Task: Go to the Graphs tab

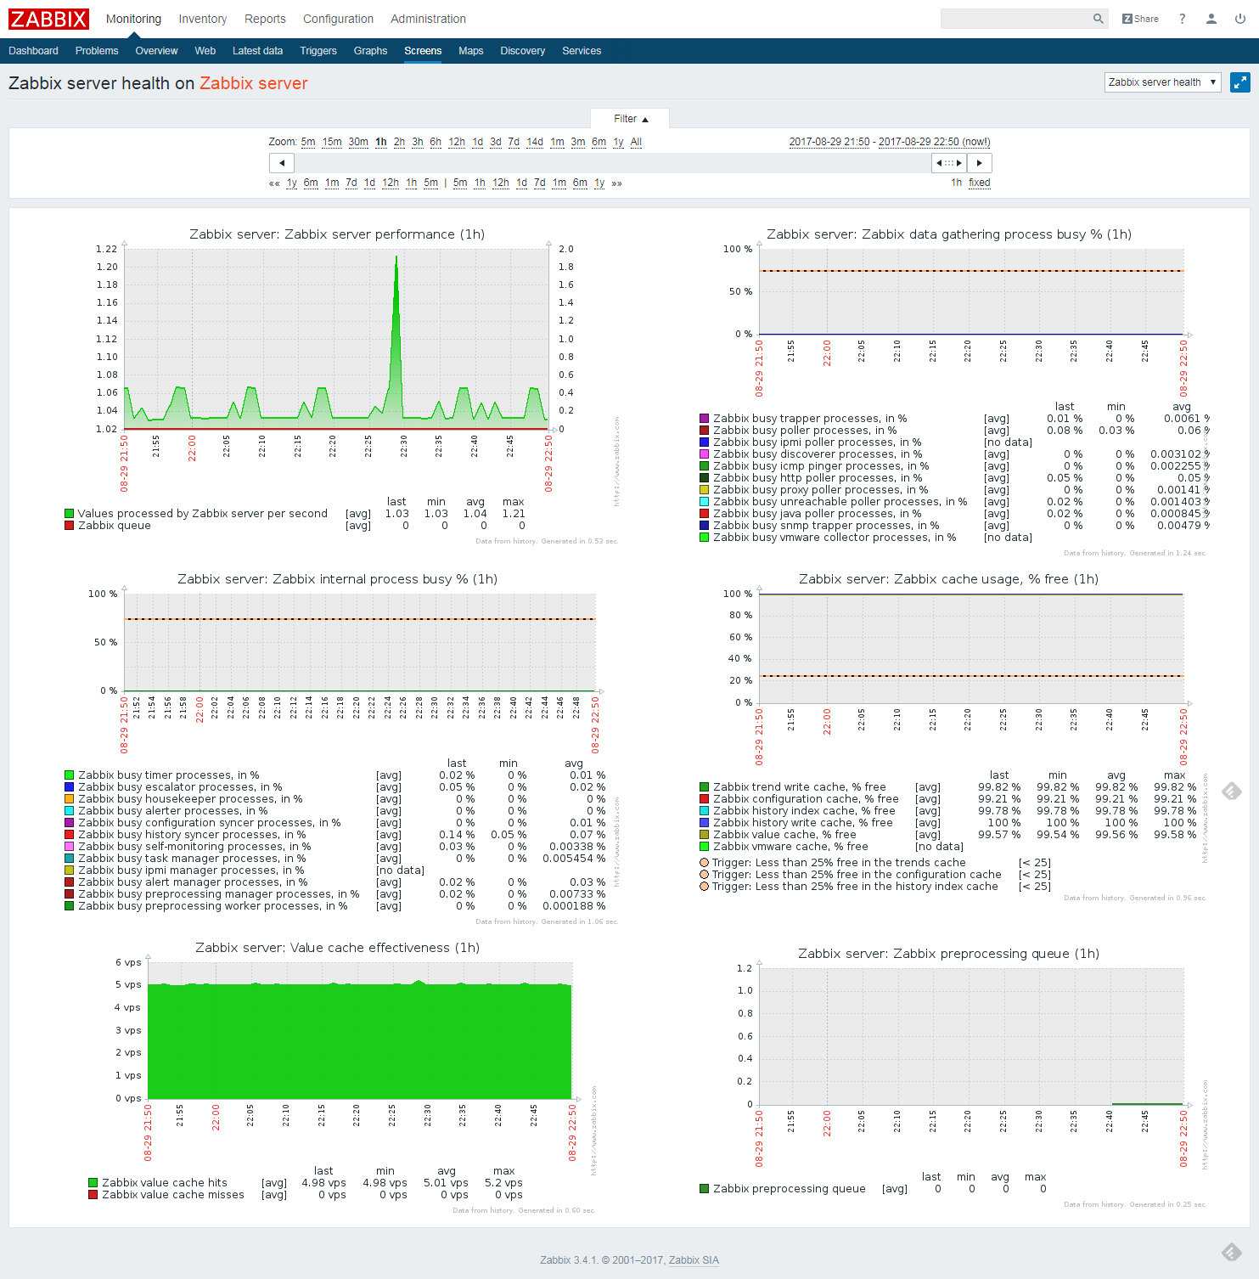Action: click(x=370, y=51)
